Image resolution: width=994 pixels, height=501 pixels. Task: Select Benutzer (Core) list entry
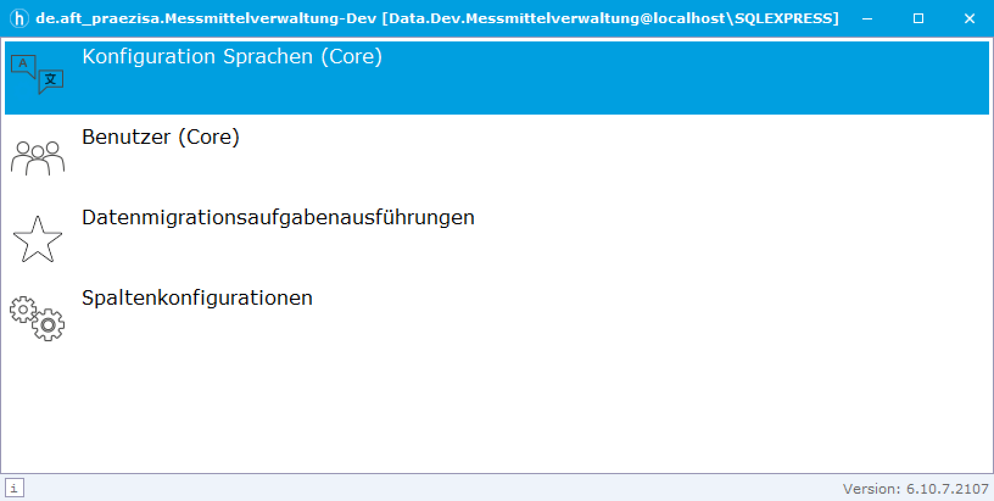(x=497, y=158)
